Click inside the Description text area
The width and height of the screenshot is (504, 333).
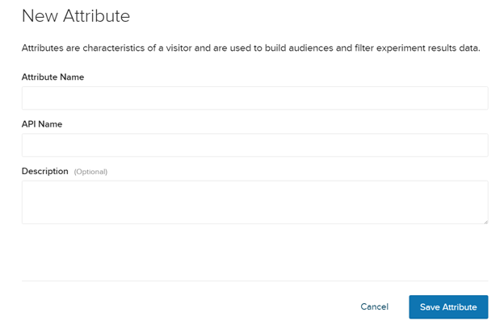tap(255, 202)
